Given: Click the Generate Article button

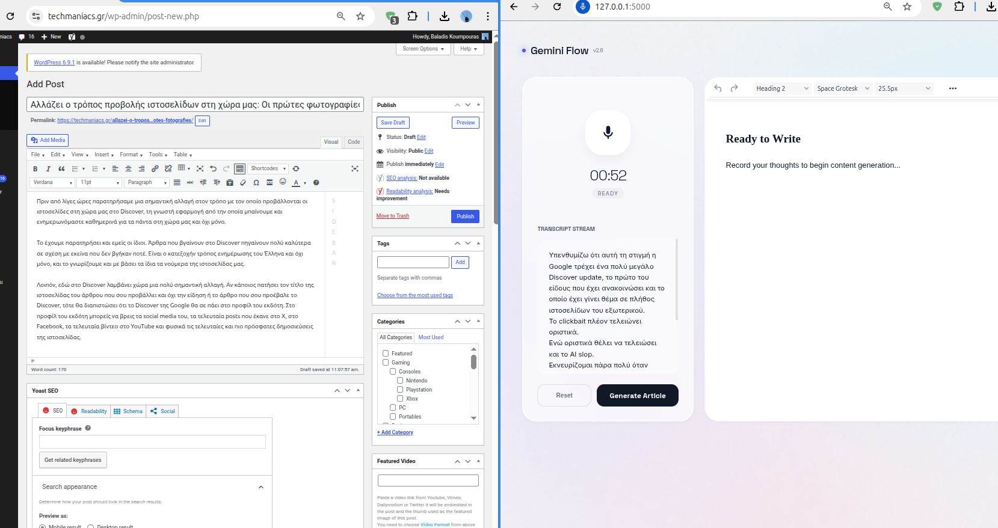Looking at the screenshot, I should 637,396.
